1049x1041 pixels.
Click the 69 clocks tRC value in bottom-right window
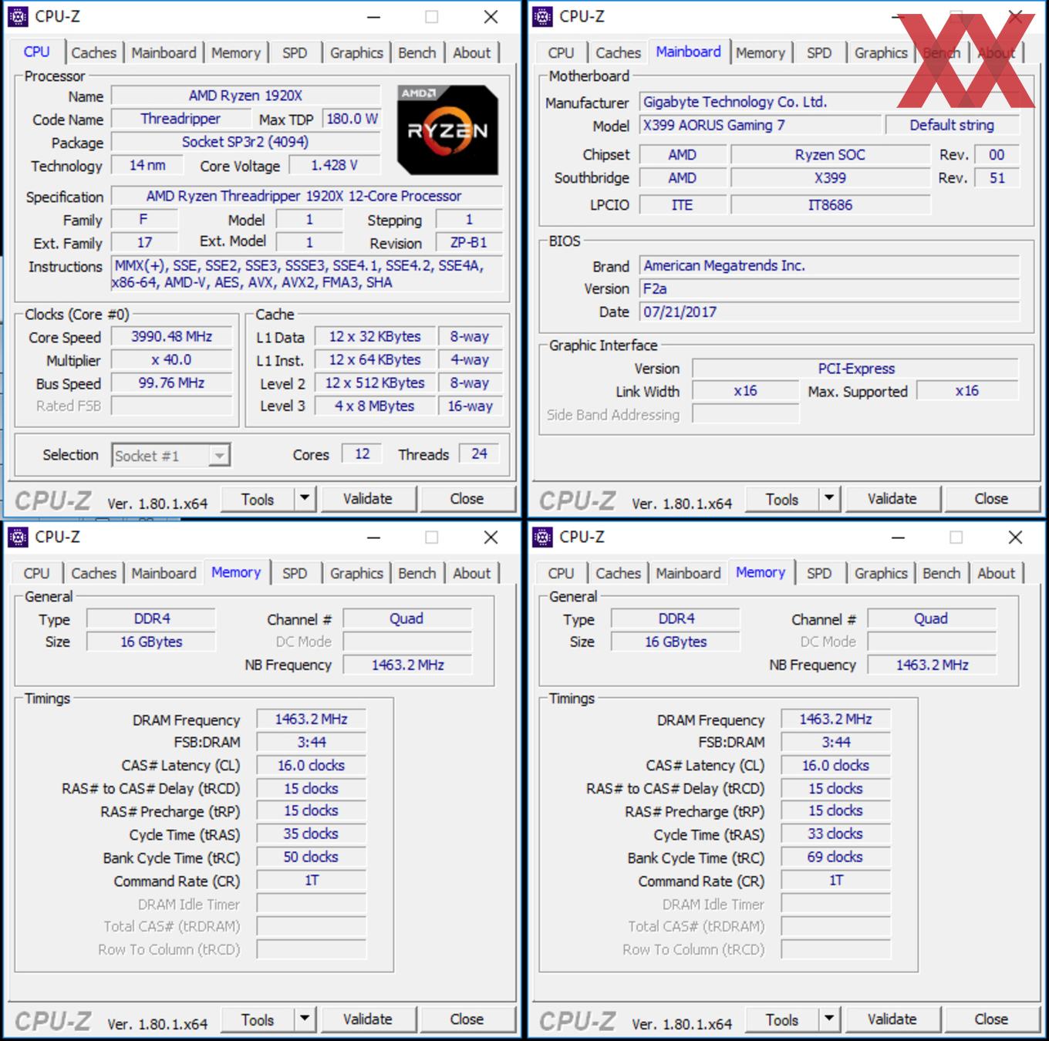835,857
